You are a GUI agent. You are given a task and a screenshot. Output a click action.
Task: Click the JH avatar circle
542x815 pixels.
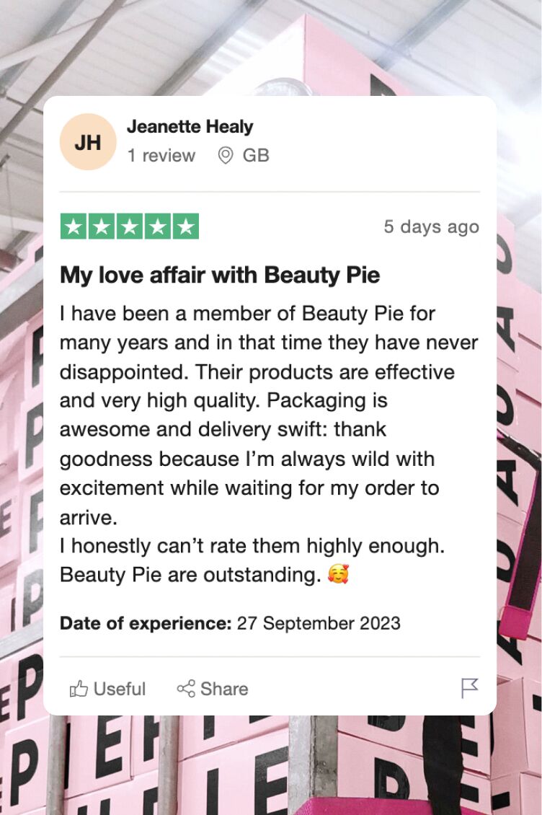pos(87,142)
